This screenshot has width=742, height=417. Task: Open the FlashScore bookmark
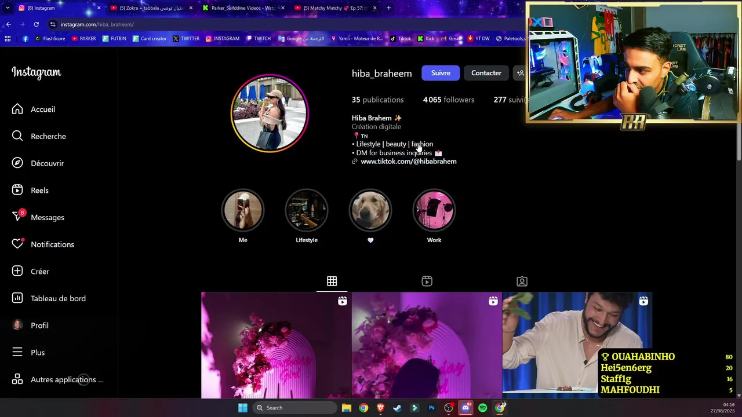click(x=50, y=39)
